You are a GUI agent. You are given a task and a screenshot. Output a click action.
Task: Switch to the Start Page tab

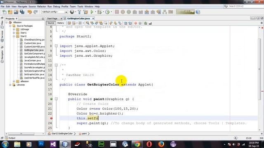(x=52, y=18)
